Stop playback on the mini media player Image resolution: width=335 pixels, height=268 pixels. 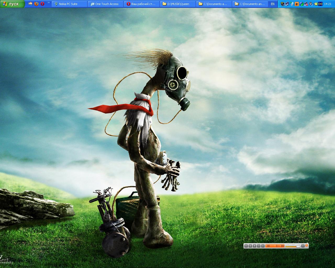tap(254, 246)
